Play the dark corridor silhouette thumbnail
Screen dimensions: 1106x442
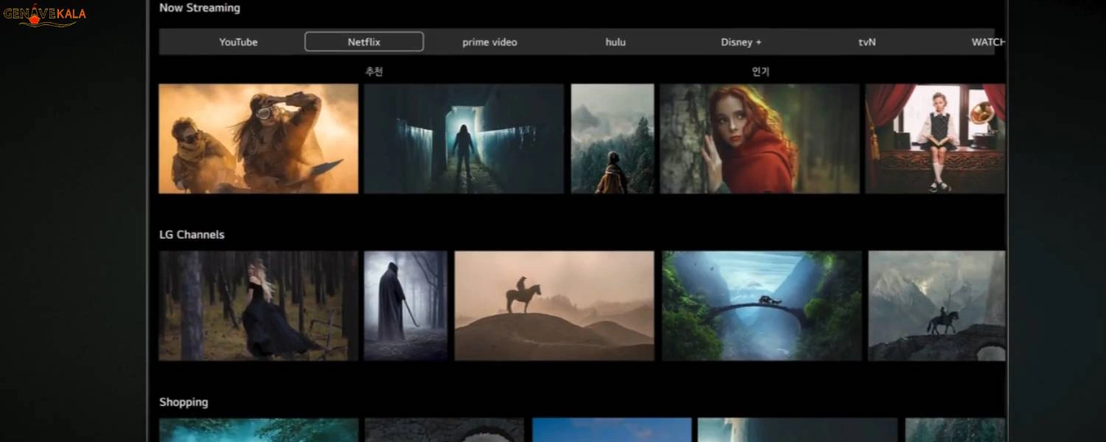click(464, 138)
